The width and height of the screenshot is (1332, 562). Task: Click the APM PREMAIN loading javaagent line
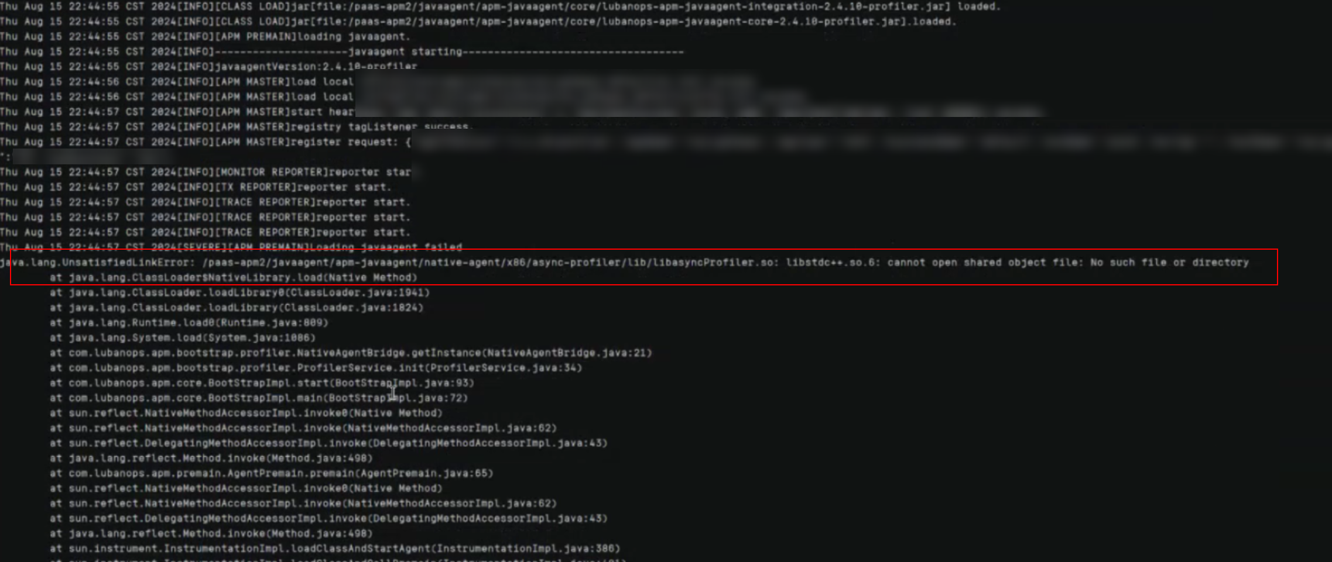pyautogui.click(x=205, y=36)
